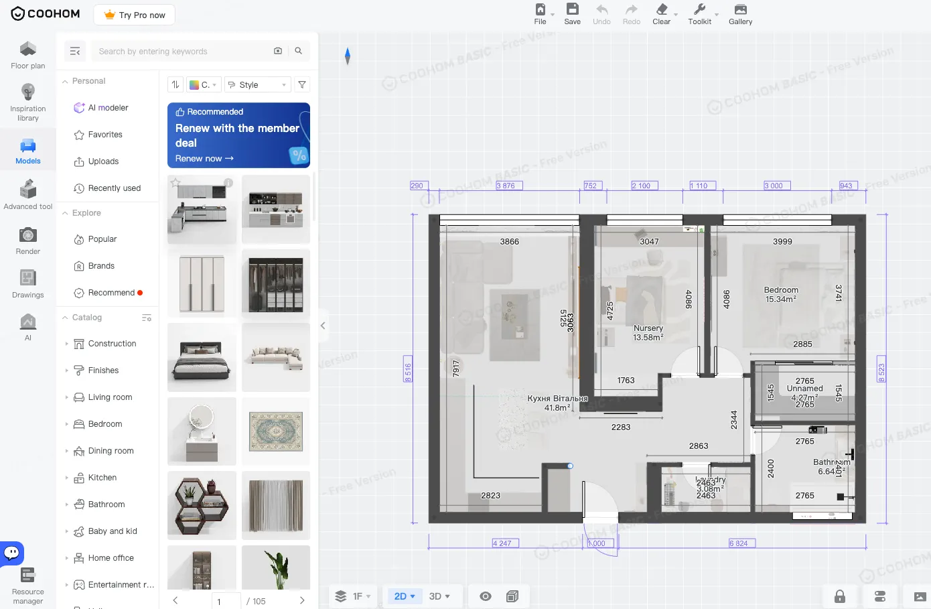The height and width of the screenshot is (609, 931).
Task: Favorite the first kitchen model with star
Action: tap(175, 182)
